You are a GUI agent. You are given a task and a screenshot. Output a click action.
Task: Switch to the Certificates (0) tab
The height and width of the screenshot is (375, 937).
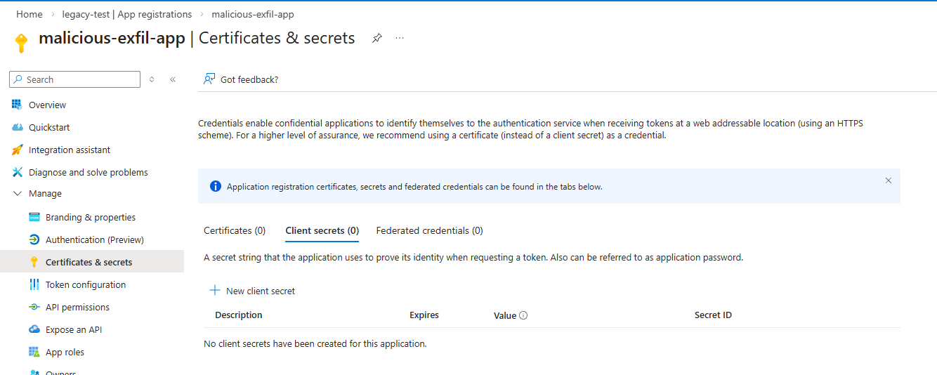point(235,230)
